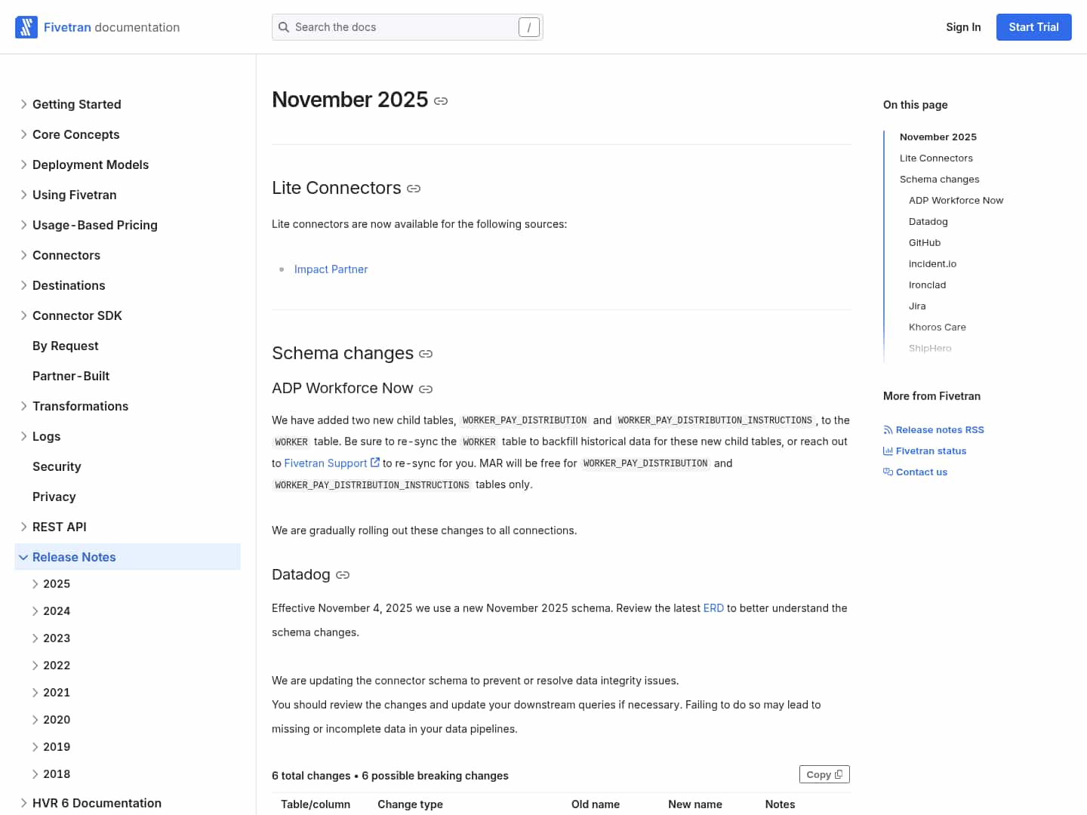Open Fivetran status page link

(930, 451)
